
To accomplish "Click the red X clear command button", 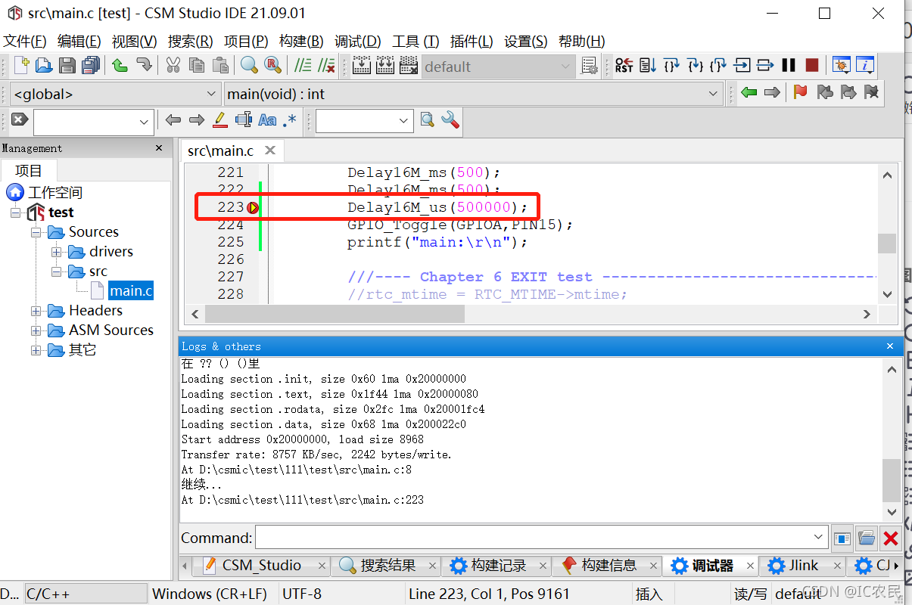I will (x=891, y=538).
